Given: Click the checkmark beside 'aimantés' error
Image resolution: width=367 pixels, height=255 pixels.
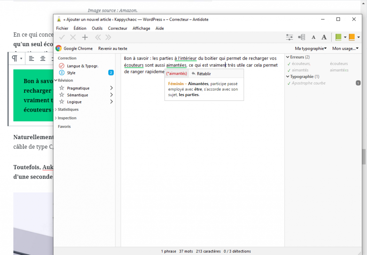Looking at the screenshot, I should point(289,70).
